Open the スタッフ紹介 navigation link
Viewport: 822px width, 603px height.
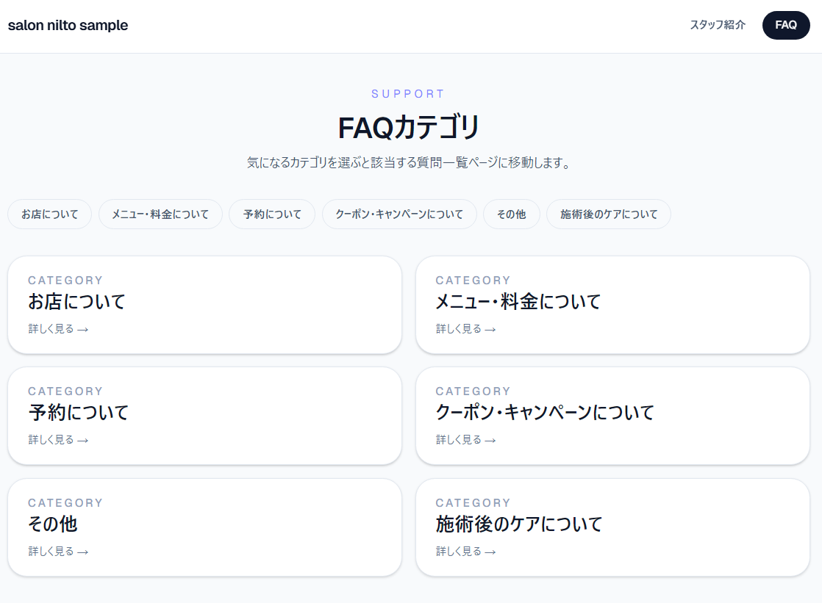[x=717, y=25]
